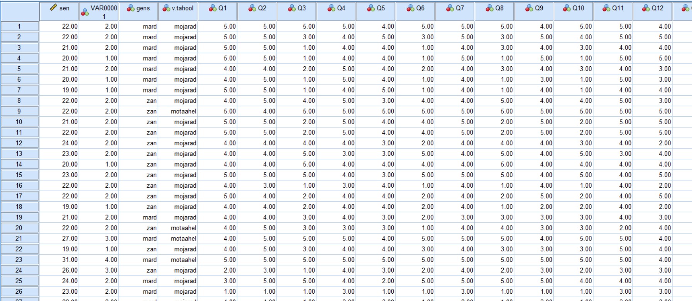The height and width of the screenshot is (301, 692).
Task: Click VAR00001 value 3.00 in row 21
Action: 111,239
